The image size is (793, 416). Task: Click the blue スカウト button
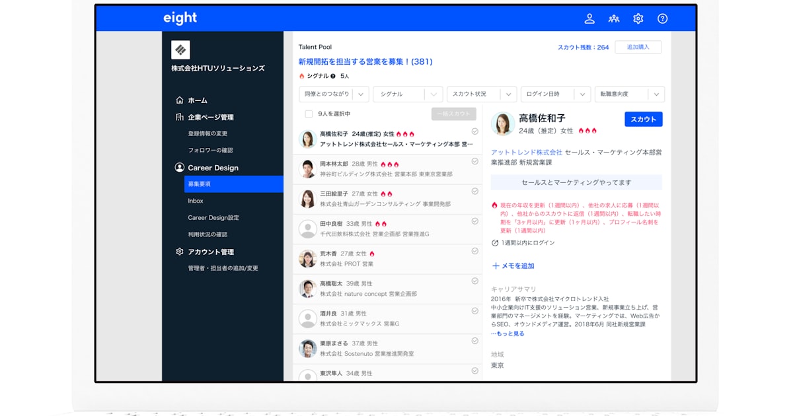coord(643,120)
